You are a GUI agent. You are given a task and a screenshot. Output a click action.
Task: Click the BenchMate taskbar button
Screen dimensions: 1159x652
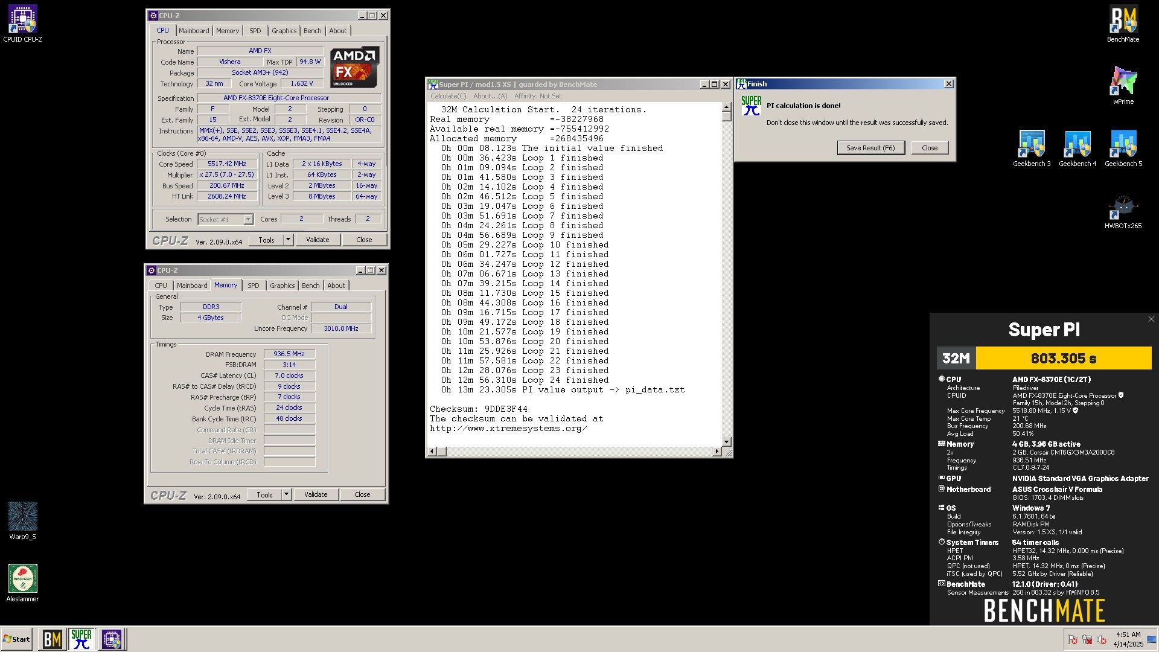pyautogui.click(x=52, y=639)
